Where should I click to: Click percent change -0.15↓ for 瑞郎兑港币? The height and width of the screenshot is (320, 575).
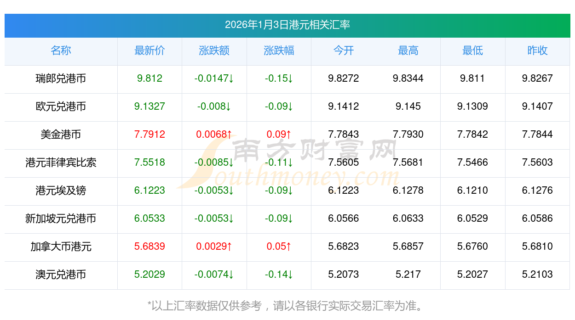pyautogui.click(x=279, y=79)
